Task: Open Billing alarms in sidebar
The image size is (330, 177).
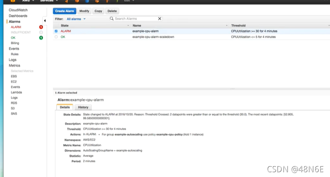Action: click(15, 43)
